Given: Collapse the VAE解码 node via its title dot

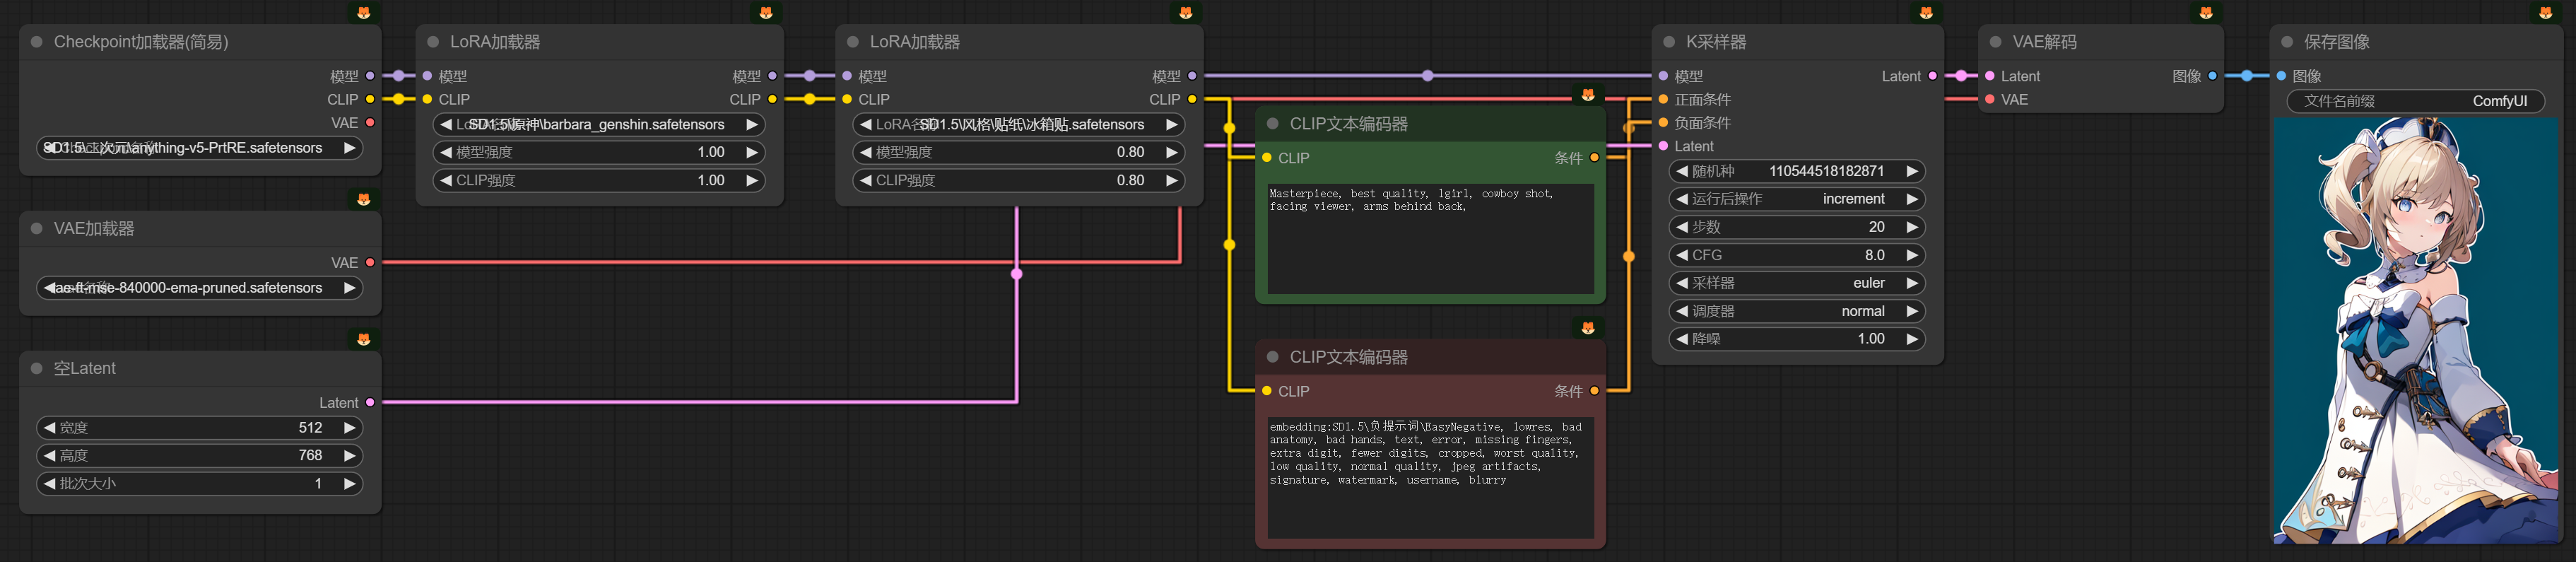Looking at the screenshot, I should (1995, 42).
